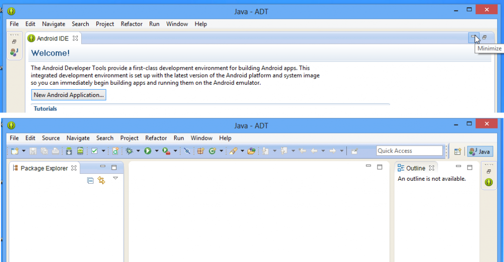The image size is (504, 262).
Task: Select the Outline tab
Action: click(x=415, y=168)
